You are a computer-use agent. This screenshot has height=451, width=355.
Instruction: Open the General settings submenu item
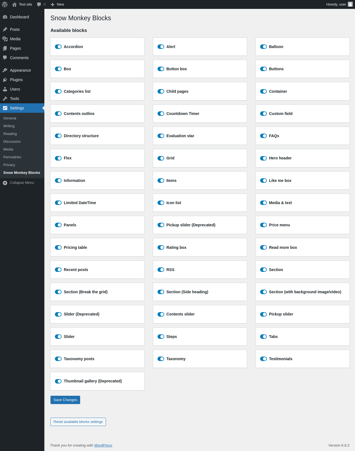point(10,118)
